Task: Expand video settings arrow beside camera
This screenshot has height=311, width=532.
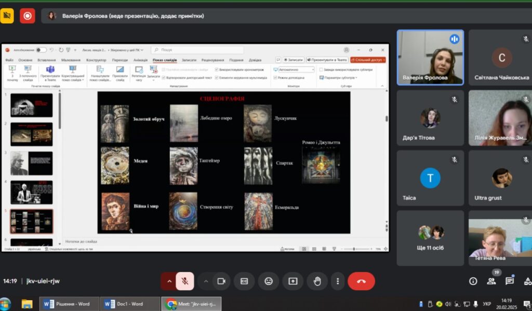Action: [206, 281]
